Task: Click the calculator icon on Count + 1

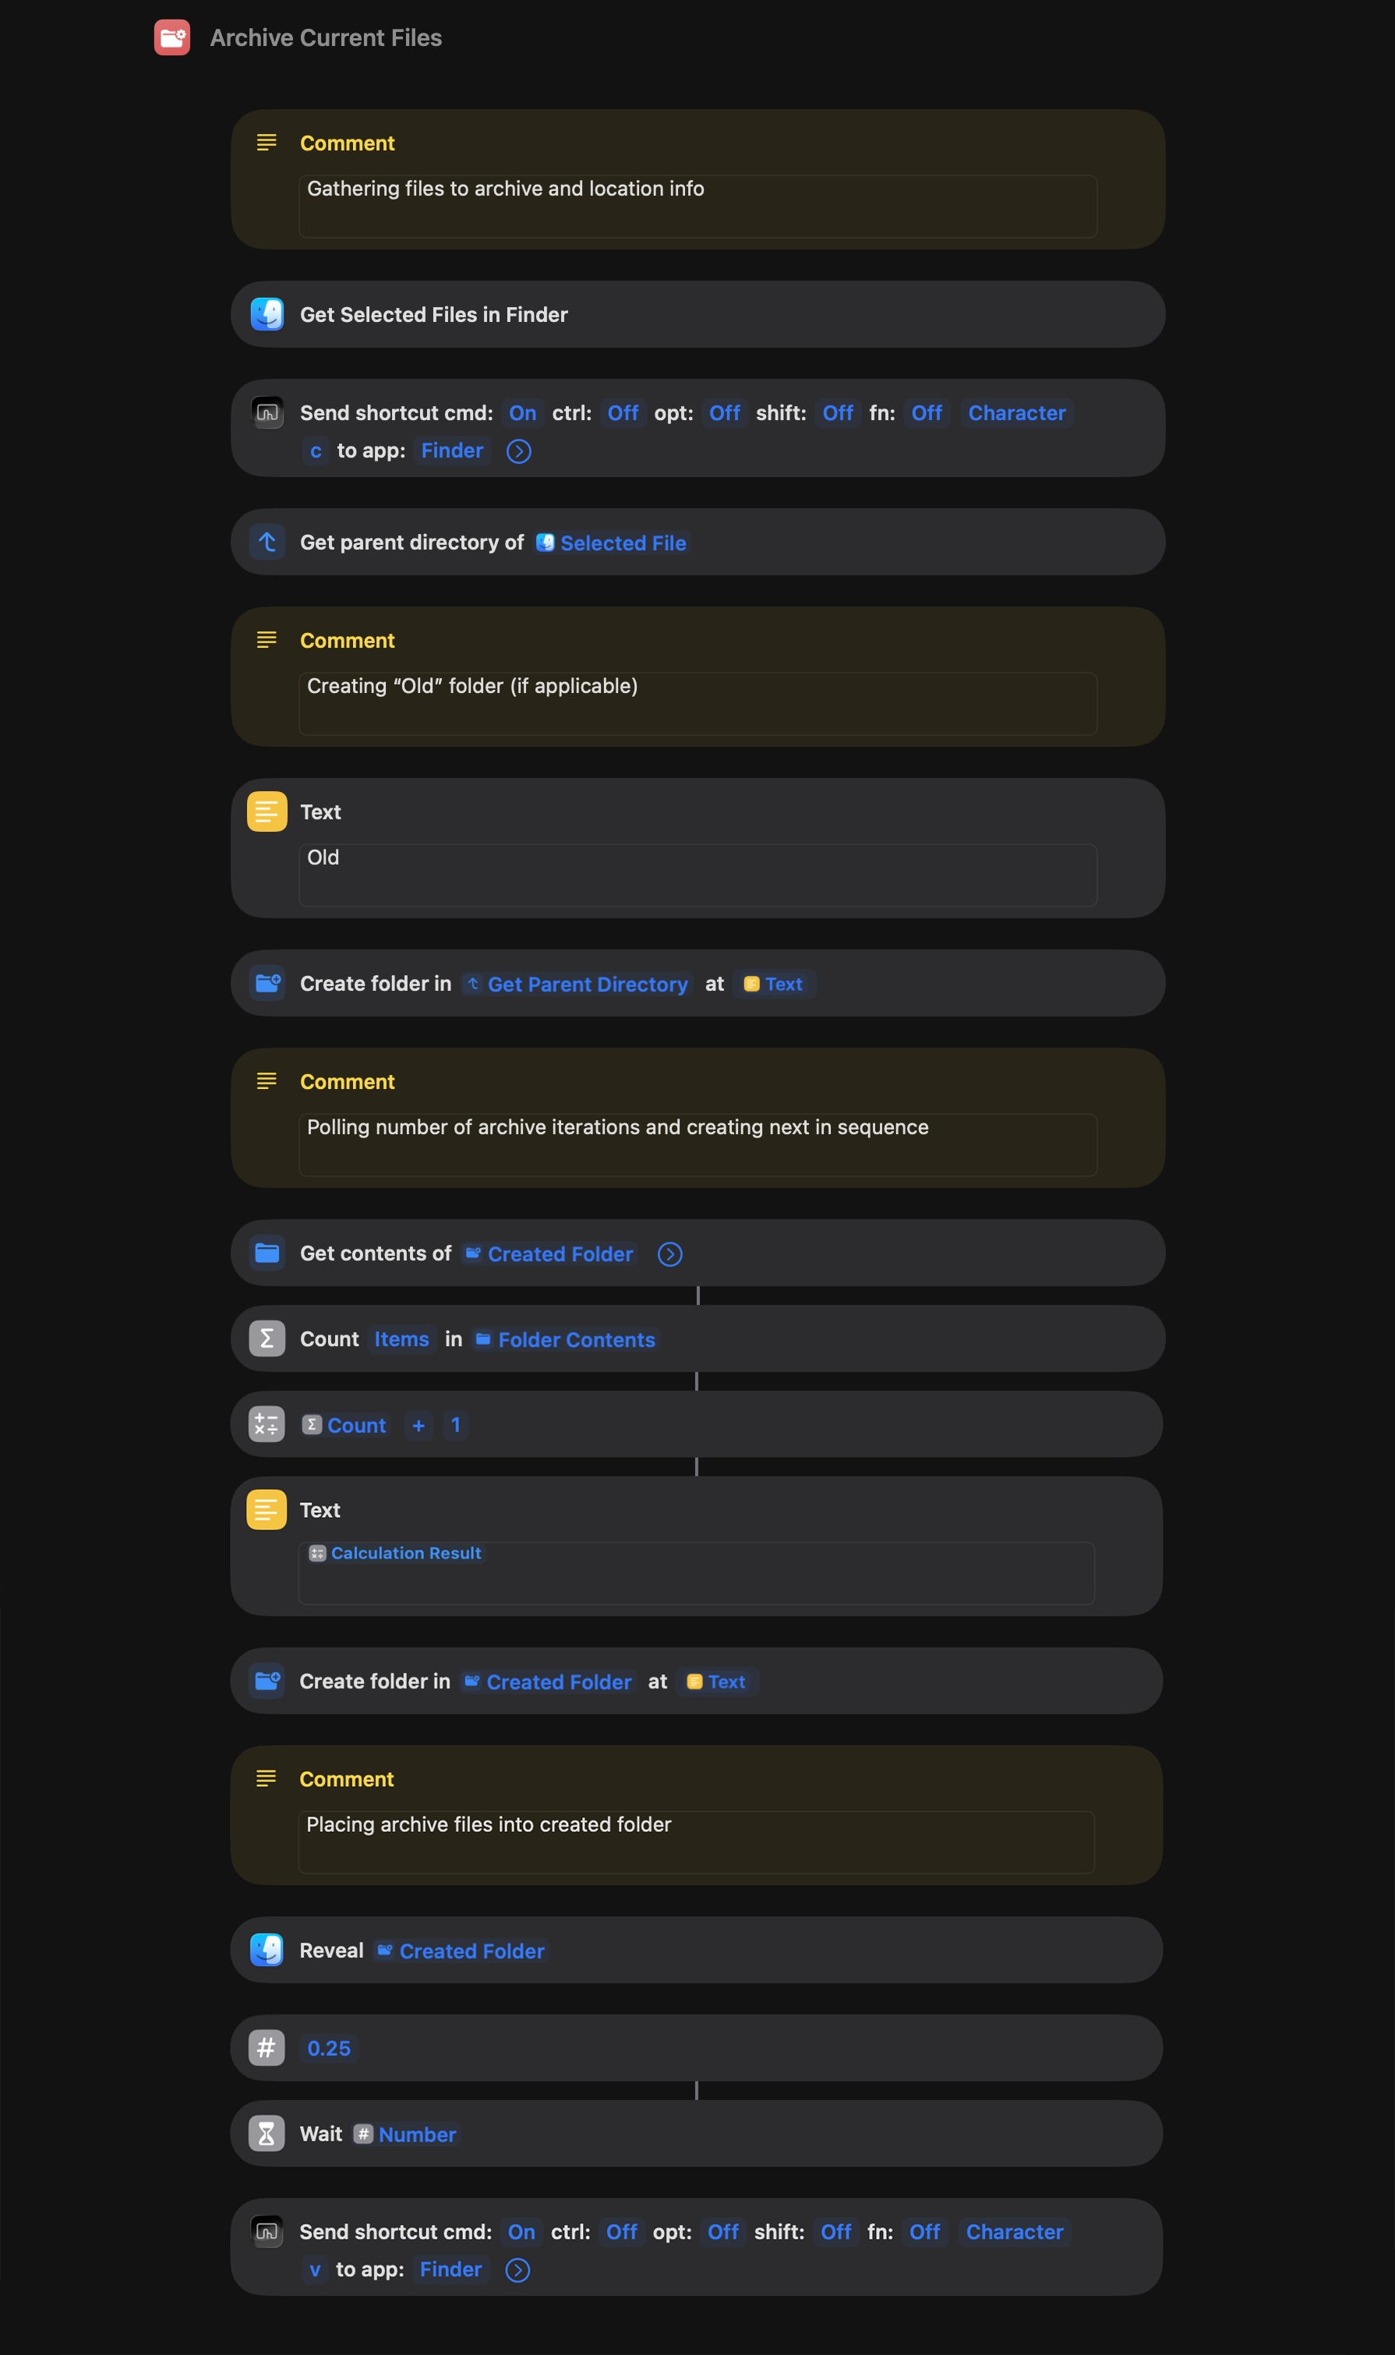Action: 267,1424
